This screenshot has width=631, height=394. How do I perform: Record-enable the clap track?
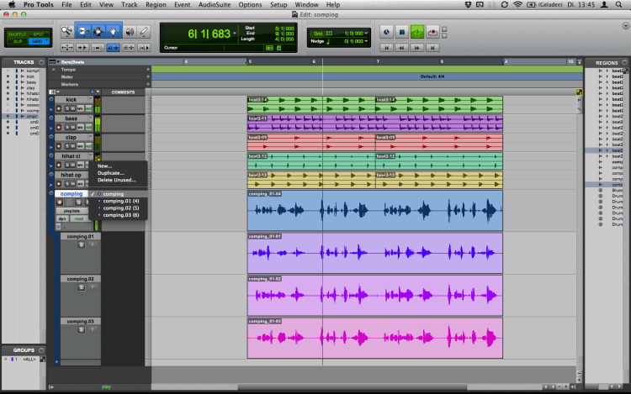click(x=59, y=146)
